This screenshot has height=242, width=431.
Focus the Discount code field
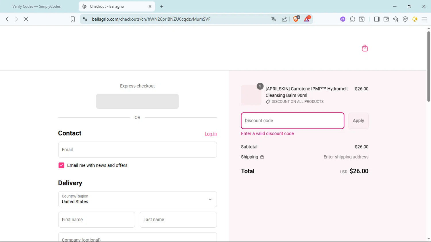point(293,121)
